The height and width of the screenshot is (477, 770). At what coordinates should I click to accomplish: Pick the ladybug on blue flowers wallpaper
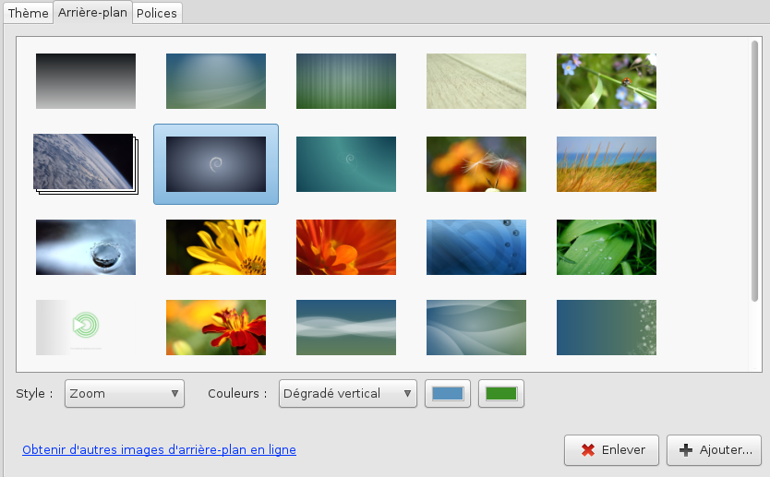coord(606,81)
